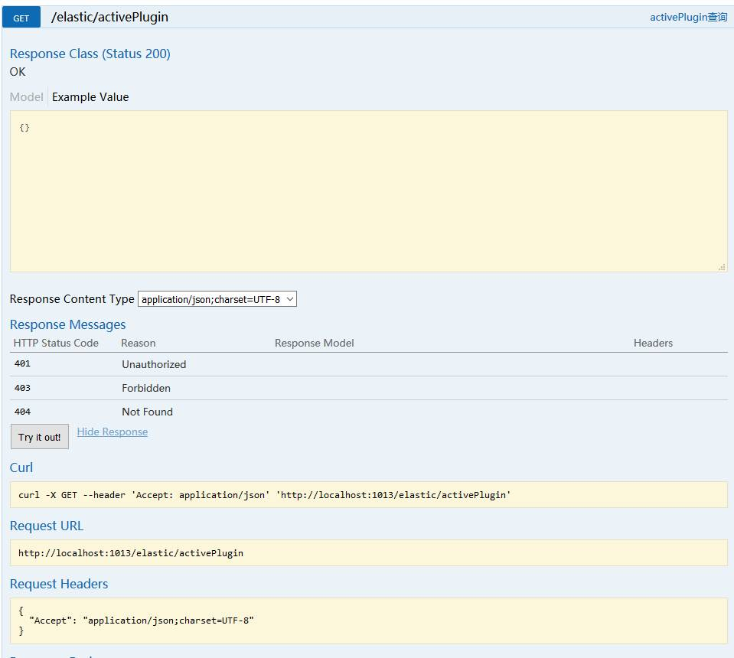Select the 401 status code cell
Screen dimensions: 734x658
[23, 364]
